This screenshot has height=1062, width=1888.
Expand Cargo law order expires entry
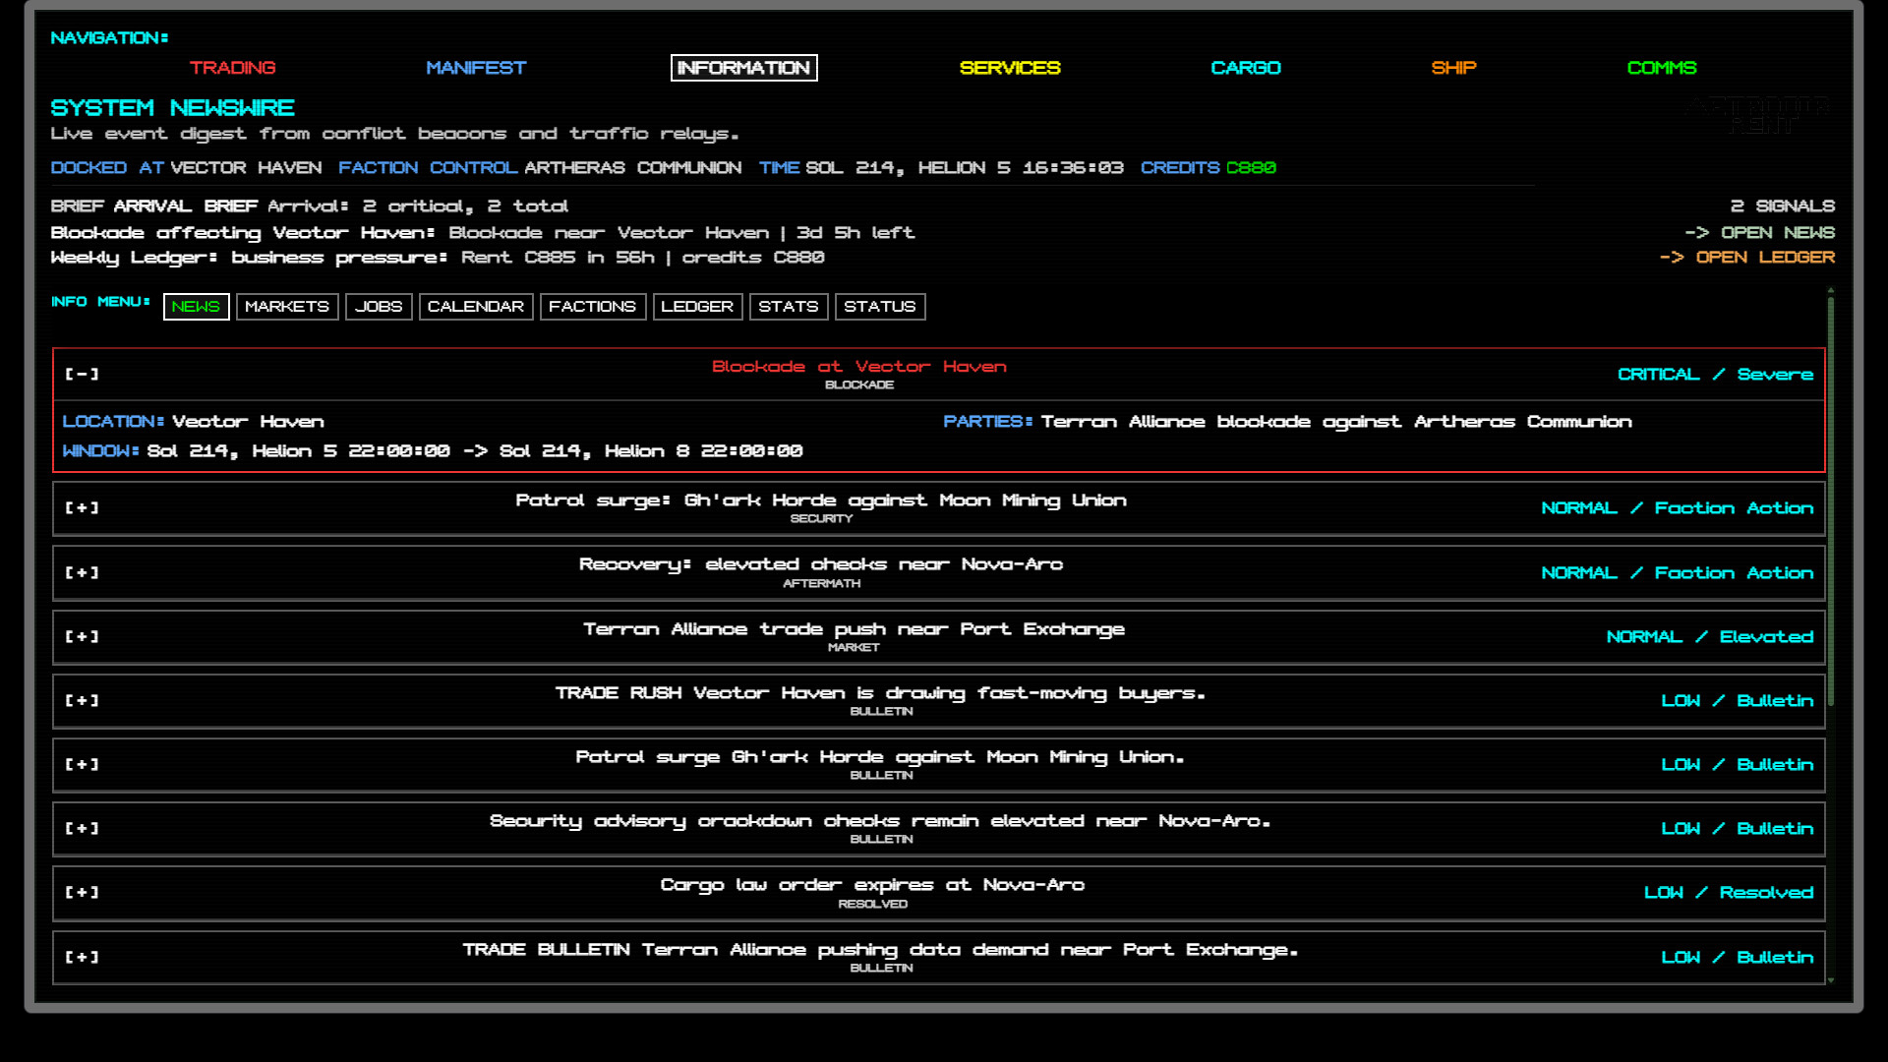[83, 893]
